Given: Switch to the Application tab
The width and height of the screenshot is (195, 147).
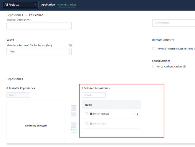Looking at the screenshot, I should (x=48, y=5).
